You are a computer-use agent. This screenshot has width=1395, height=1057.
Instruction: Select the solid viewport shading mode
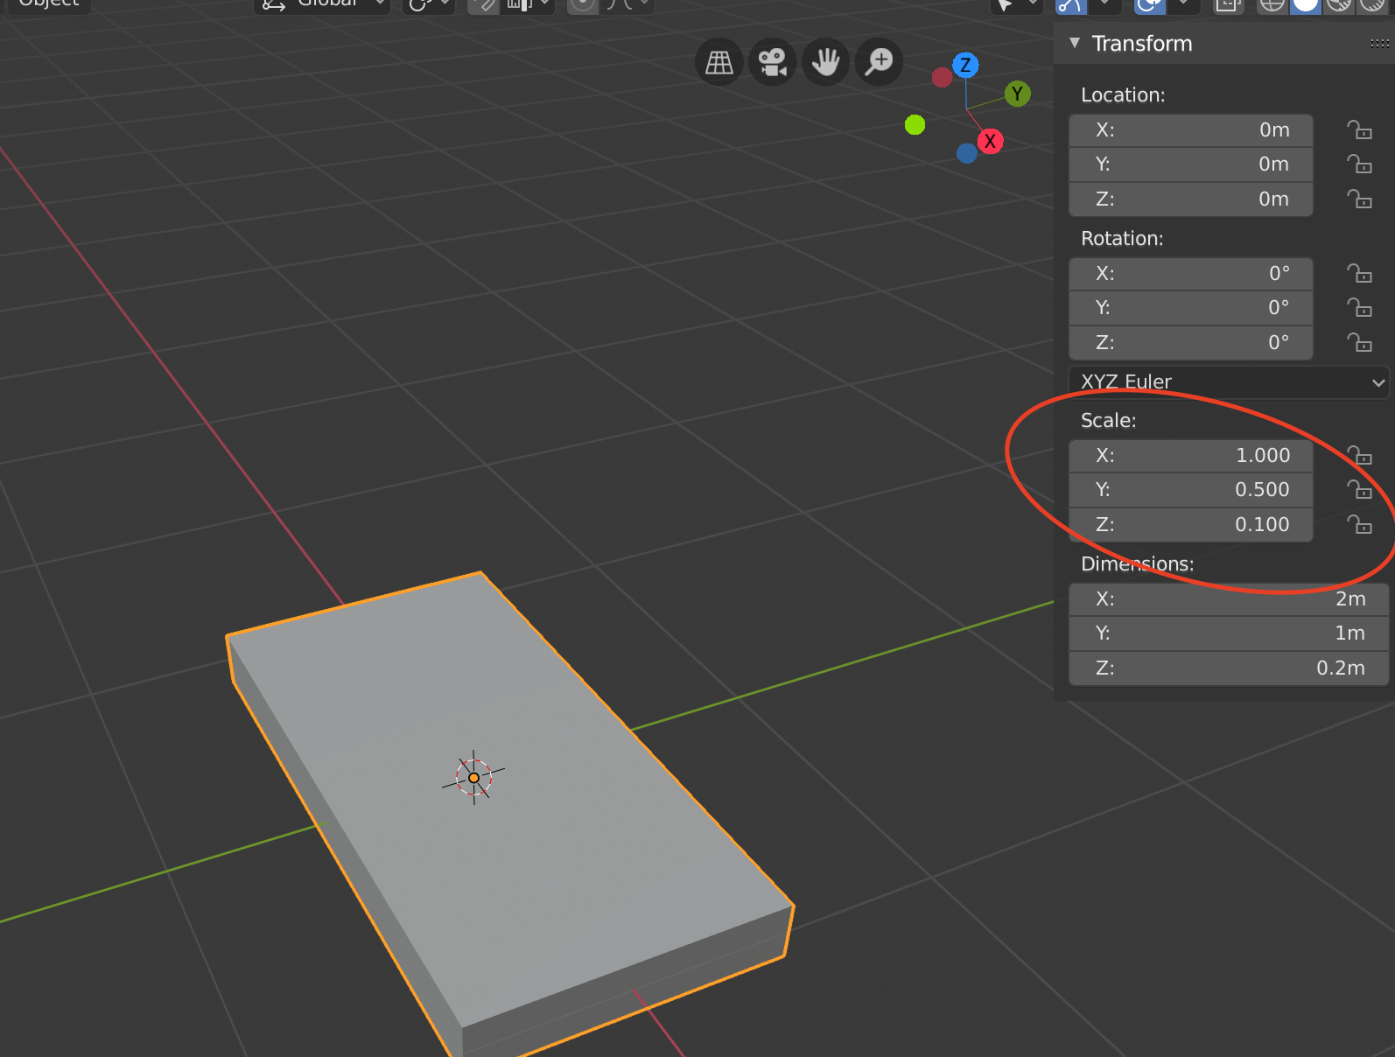pos(1305,5)
